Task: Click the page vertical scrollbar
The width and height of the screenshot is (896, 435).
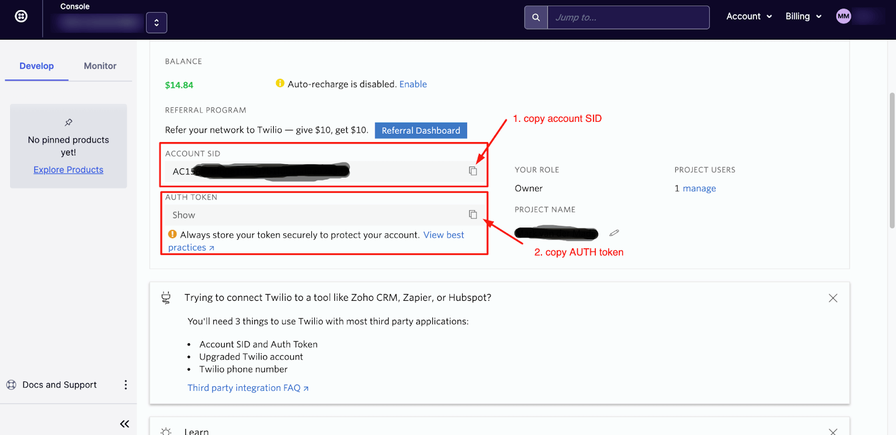Action: coord(892,160)
